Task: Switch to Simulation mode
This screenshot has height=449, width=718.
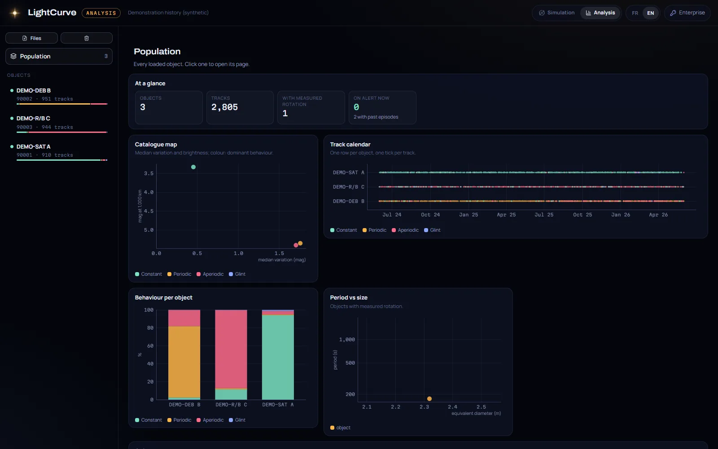Action: (556, 13)
